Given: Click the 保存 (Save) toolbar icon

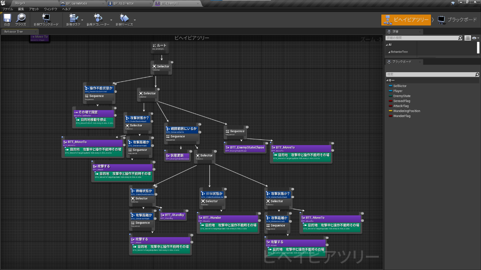Looking at the screenshot, I should coord(7,18).
